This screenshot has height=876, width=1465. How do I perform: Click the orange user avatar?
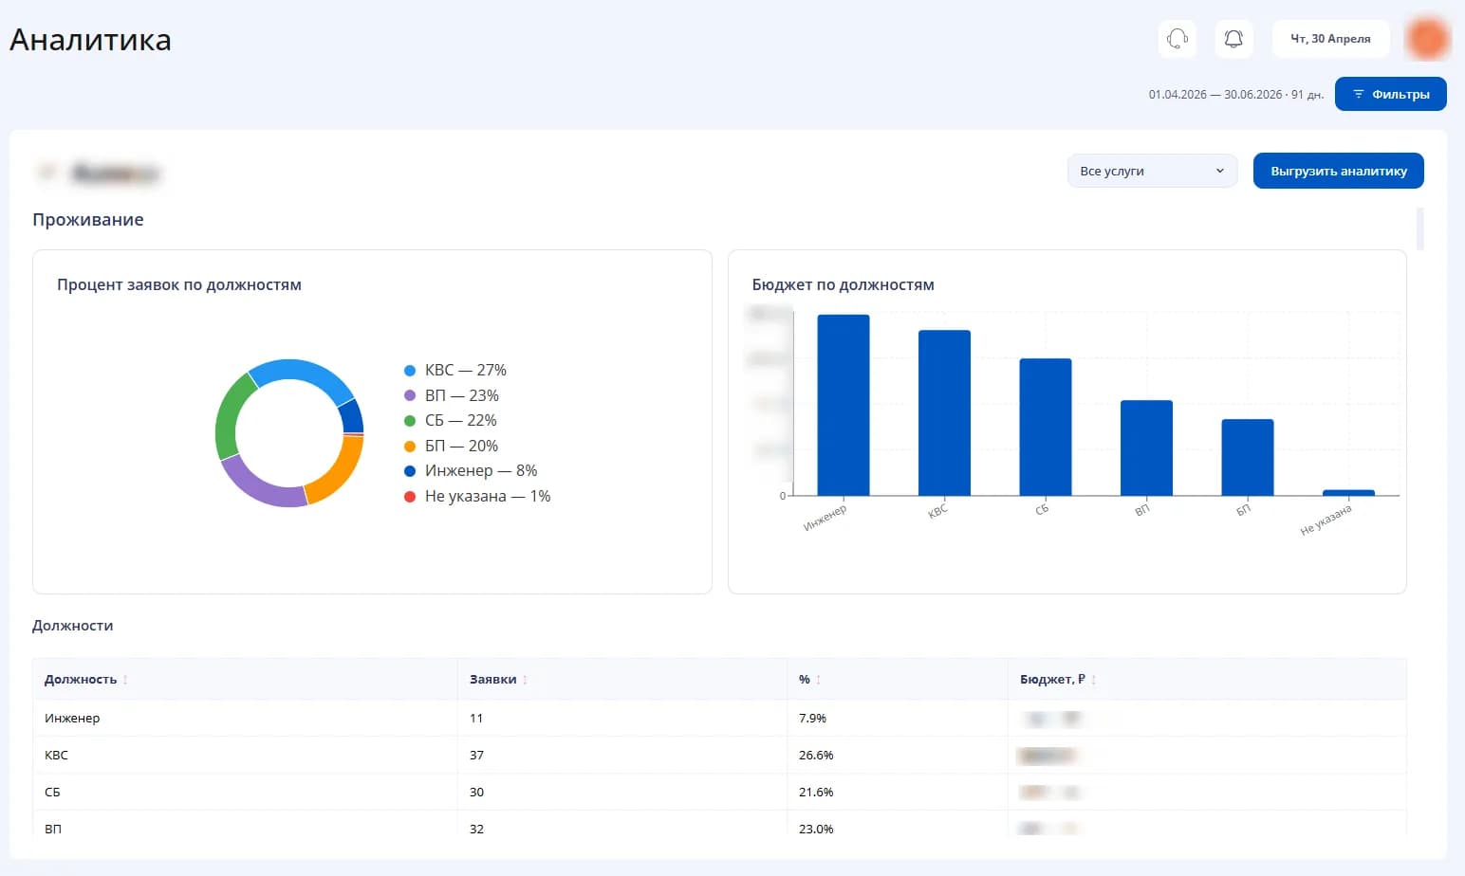(x=1427, y=39)
